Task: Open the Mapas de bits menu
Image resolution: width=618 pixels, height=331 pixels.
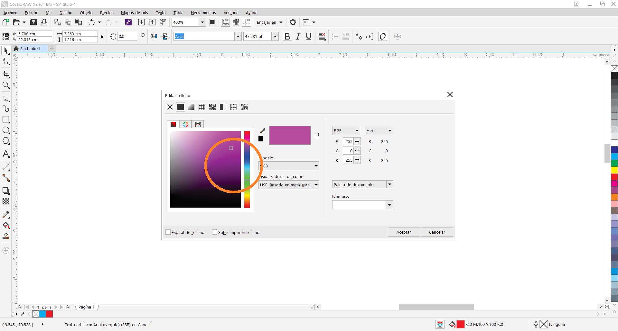Action: [135, 13]
